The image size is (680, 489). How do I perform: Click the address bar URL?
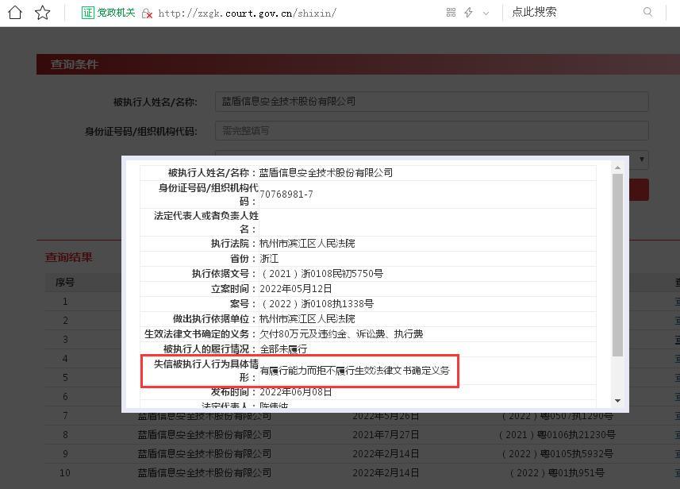248,13
